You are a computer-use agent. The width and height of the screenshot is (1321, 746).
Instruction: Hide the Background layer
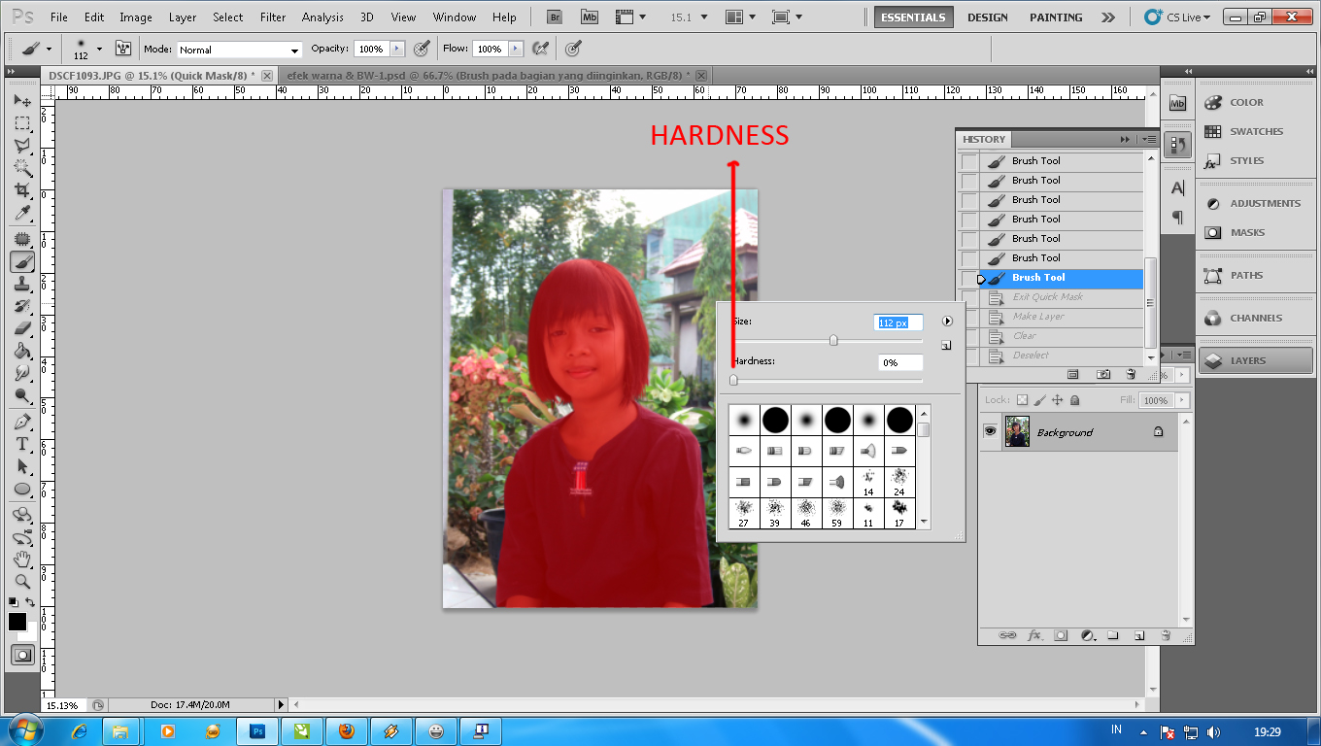(x=990, y=431)
